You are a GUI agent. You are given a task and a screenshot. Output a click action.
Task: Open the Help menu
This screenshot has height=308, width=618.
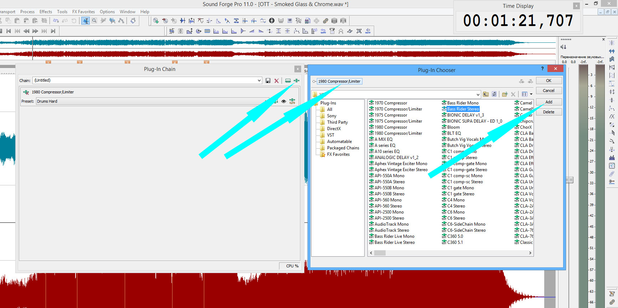pos(145,12)
